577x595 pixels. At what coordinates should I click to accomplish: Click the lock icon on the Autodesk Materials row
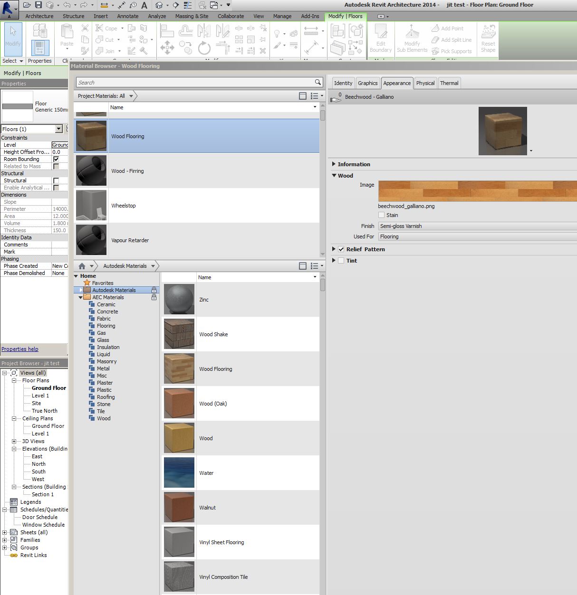(x=154, y=290)
